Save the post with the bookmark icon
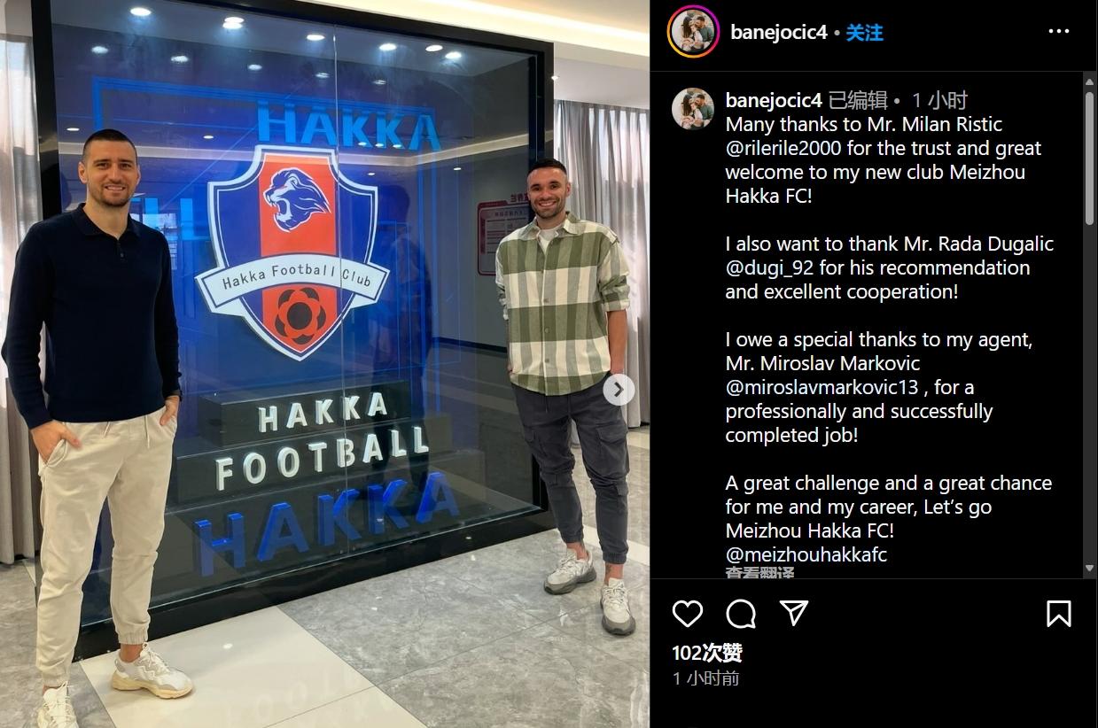 1058,614
